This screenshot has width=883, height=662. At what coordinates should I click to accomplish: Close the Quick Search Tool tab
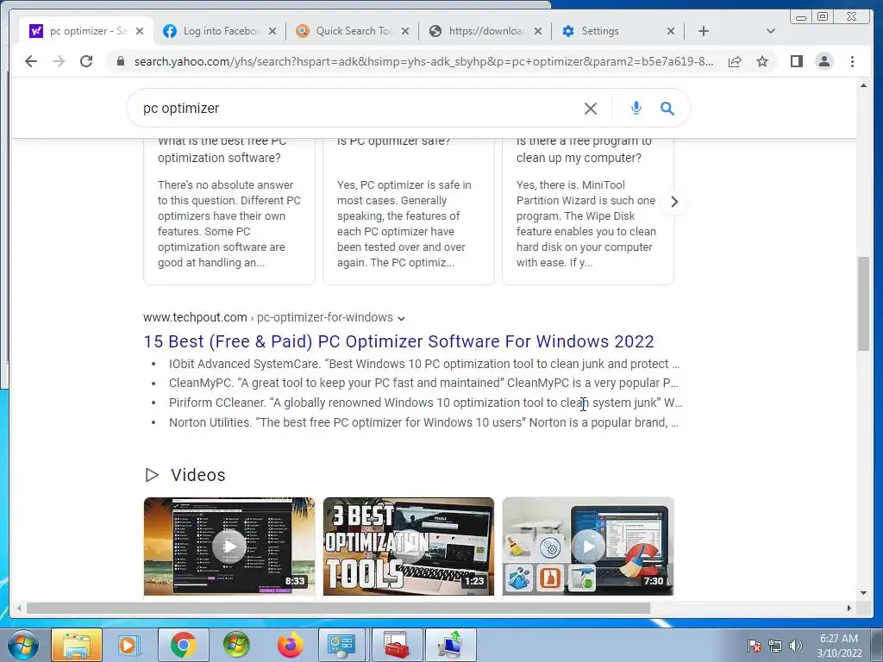[x=405, y=31]
